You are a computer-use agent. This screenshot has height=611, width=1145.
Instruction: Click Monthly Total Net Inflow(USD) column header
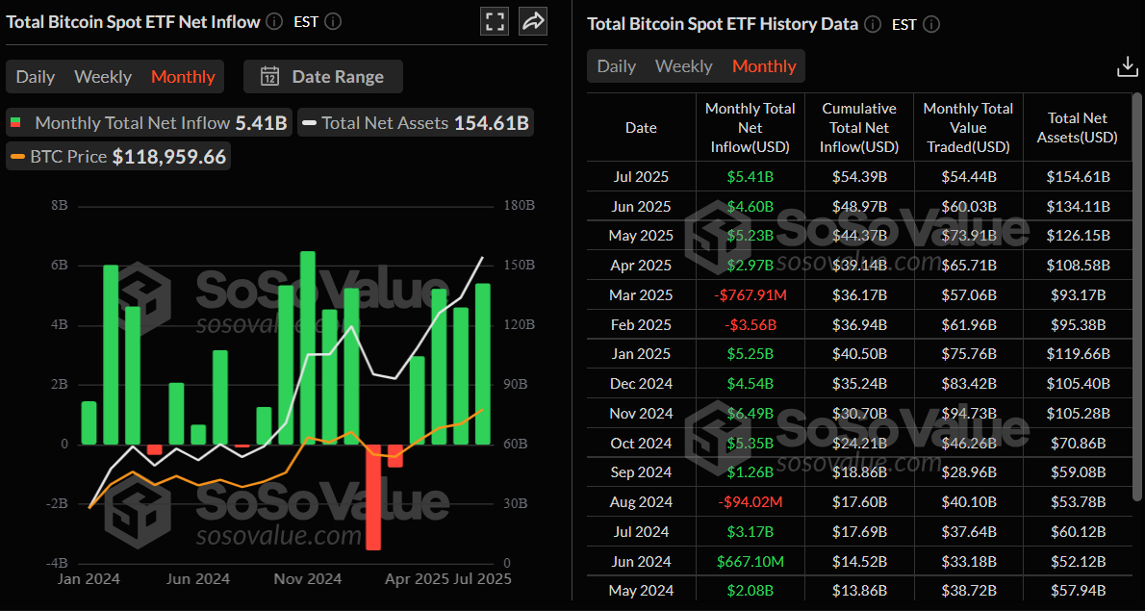750,128
